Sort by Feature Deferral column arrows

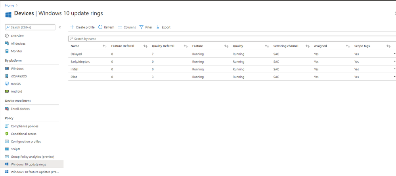145,46
